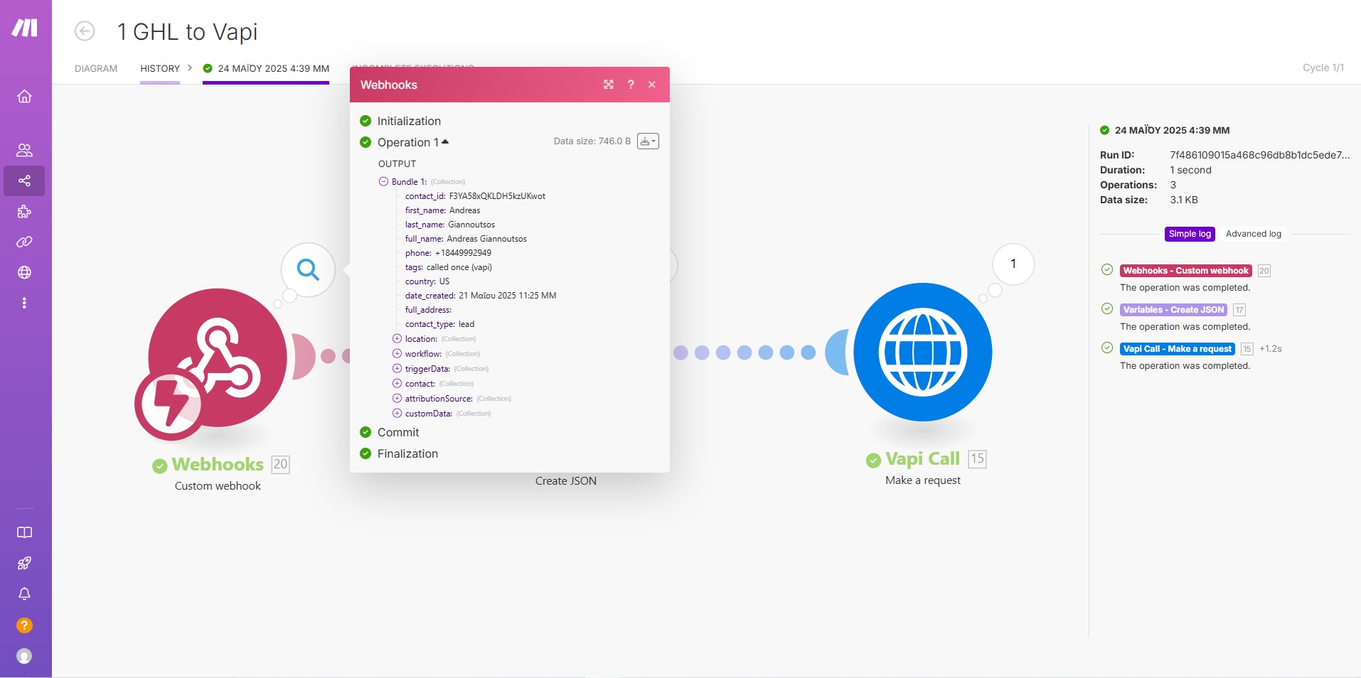
Task: Open the Team people icon in sidebar
Action: pyautogui.click(x=24, y=150)
